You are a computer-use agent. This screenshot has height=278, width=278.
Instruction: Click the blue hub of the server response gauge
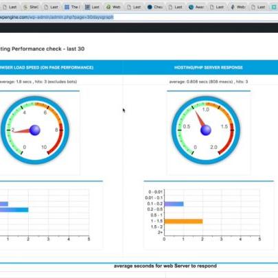[206, 130]
